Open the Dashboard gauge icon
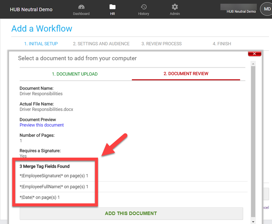The width and height of the screenshot is (272, 224). (x=81, y=7)
